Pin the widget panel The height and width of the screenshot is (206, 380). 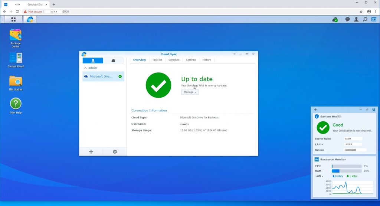point(367,109)
